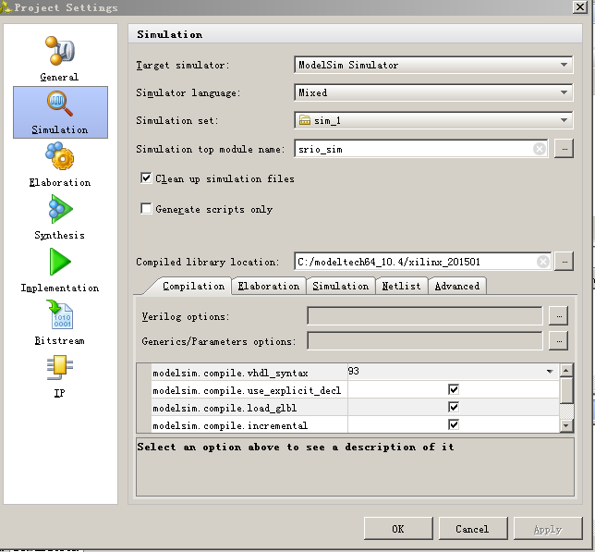Switch to the Netlist tab
The height and width of the screenshot is (552, 595).
coord(401,286)
